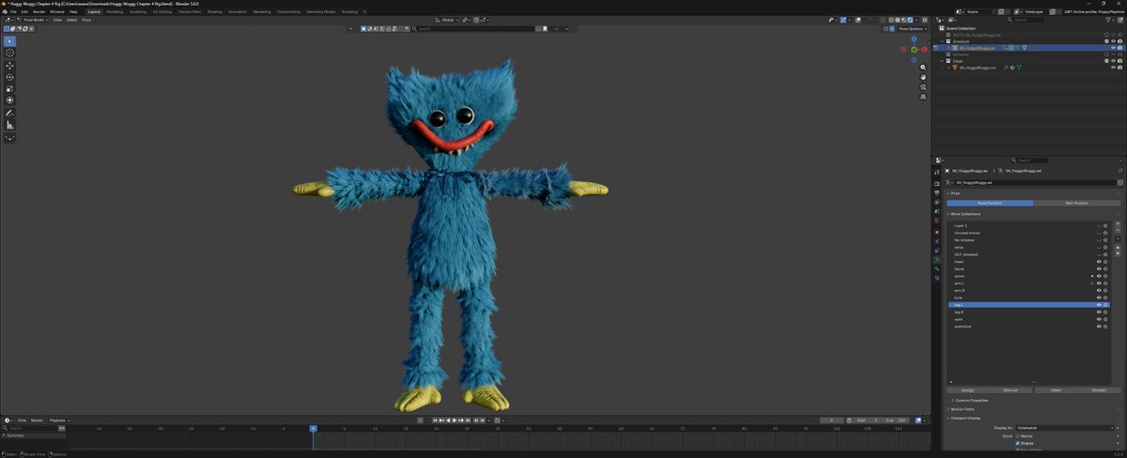The width and height of the screenshot is (1127, 458).
Task: Pin the properties editor context
Action: (x=1119, y=171)
